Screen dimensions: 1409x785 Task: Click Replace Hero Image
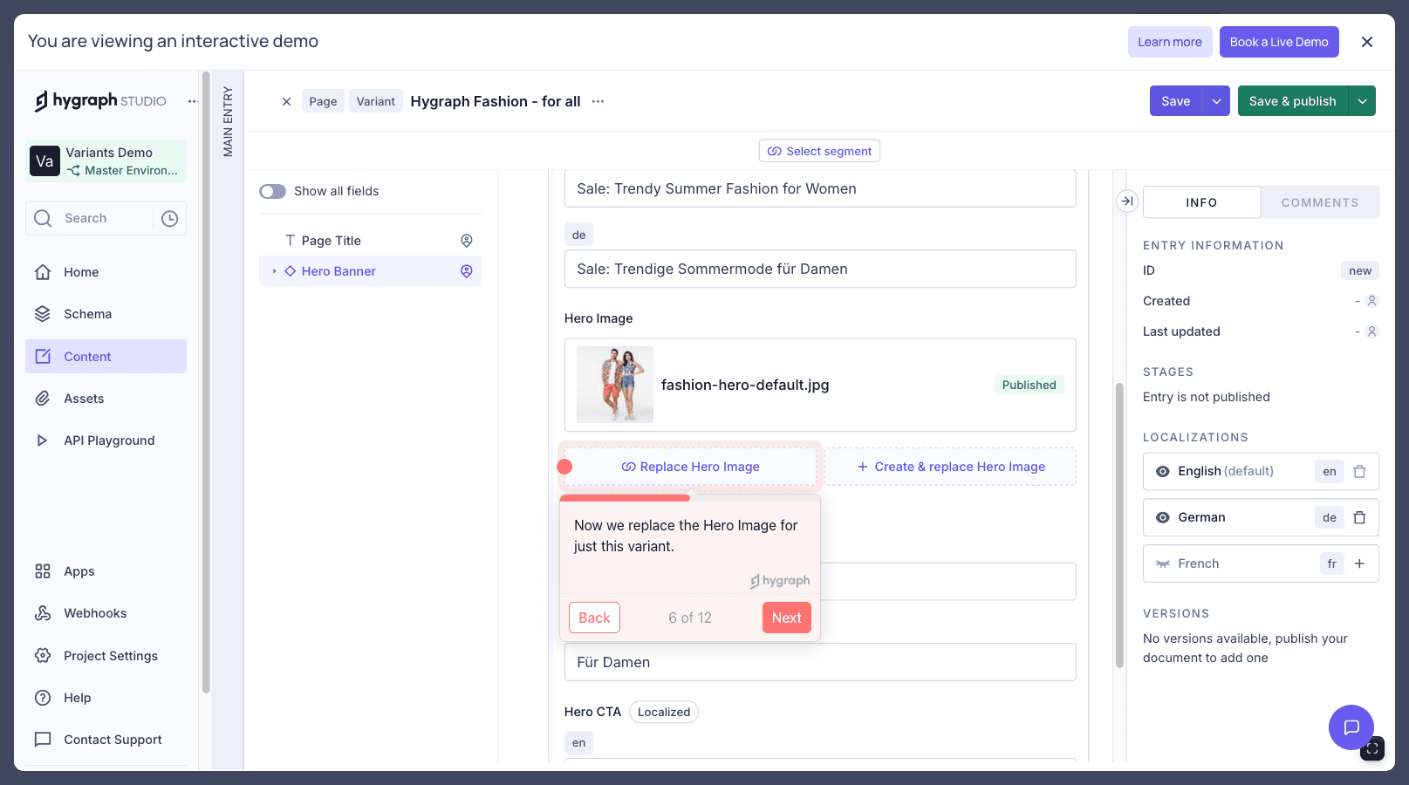coord(690,467)
